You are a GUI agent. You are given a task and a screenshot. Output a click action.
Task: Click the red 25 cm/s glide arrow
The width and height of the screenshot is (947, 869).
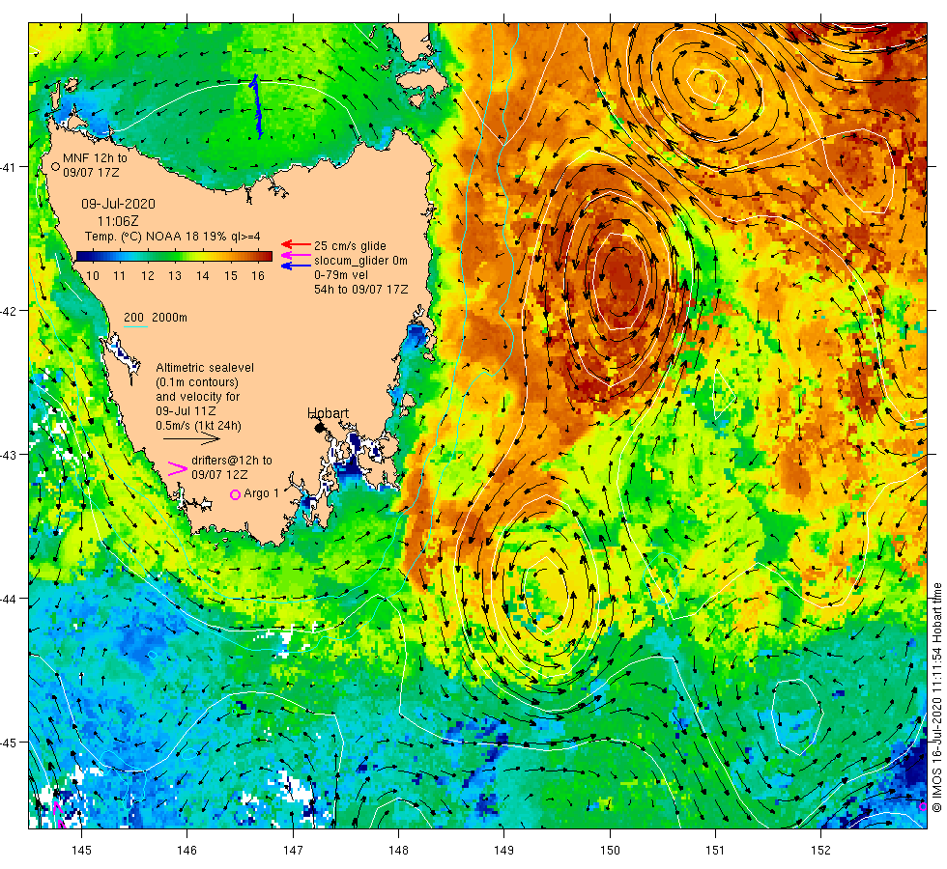pos(296,244)
